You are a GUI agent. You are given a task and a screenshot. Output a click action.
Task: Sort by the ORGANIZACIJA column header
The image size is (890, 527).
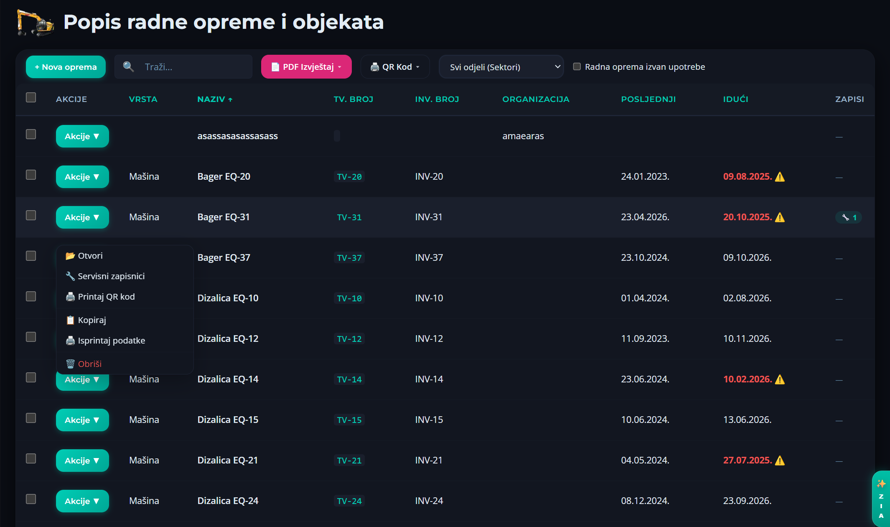[x=536, y=99]
